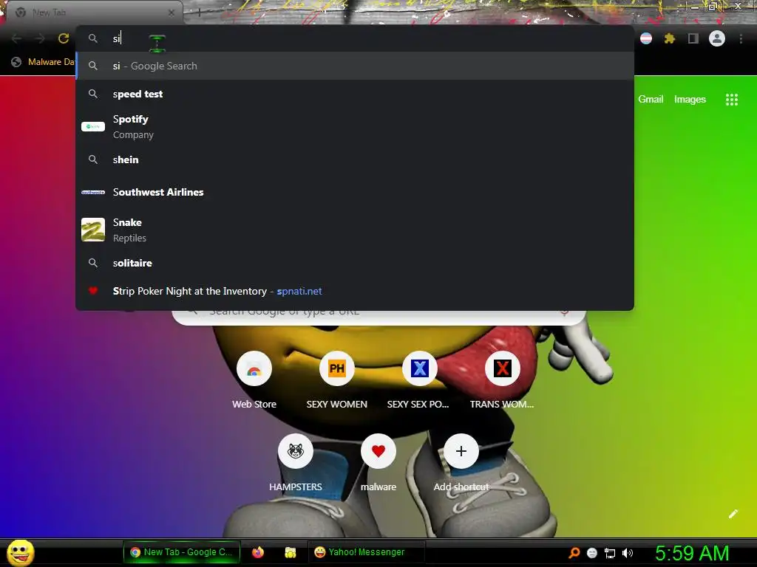Image resolution: width=757 pixels, height=567 pixels.
Task: Pick the Spotify Company suggestion
Action: (x=355, y=127)
